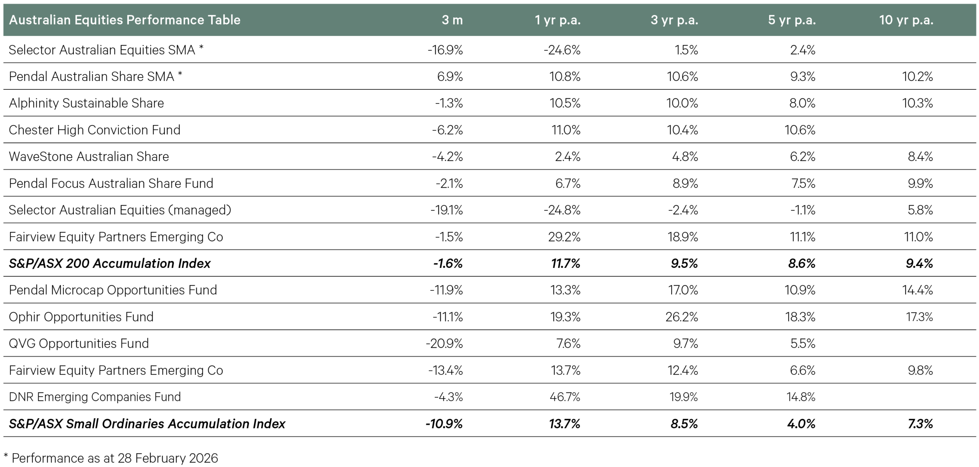Click the Alphinity Sustainable Share fund name
Viewport: 979px width, 467px height.
86,103
